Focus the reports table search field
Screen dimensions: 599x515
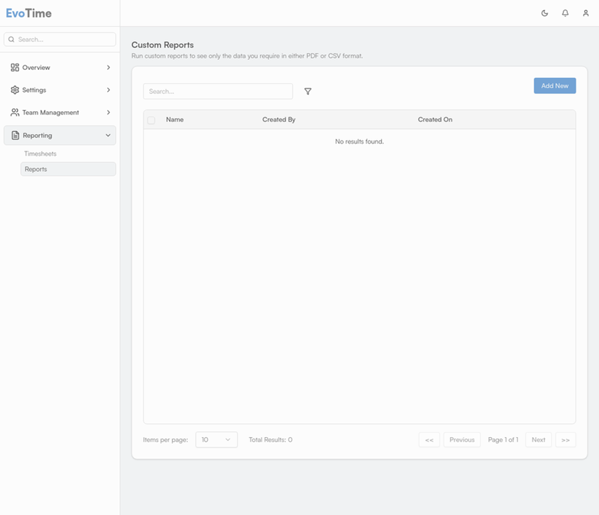click(218, 91)
